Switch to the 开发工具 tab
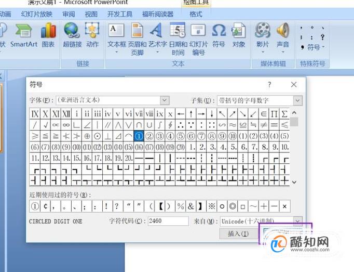The height and width of the screenshot is (272, 354). coord(120,14)
